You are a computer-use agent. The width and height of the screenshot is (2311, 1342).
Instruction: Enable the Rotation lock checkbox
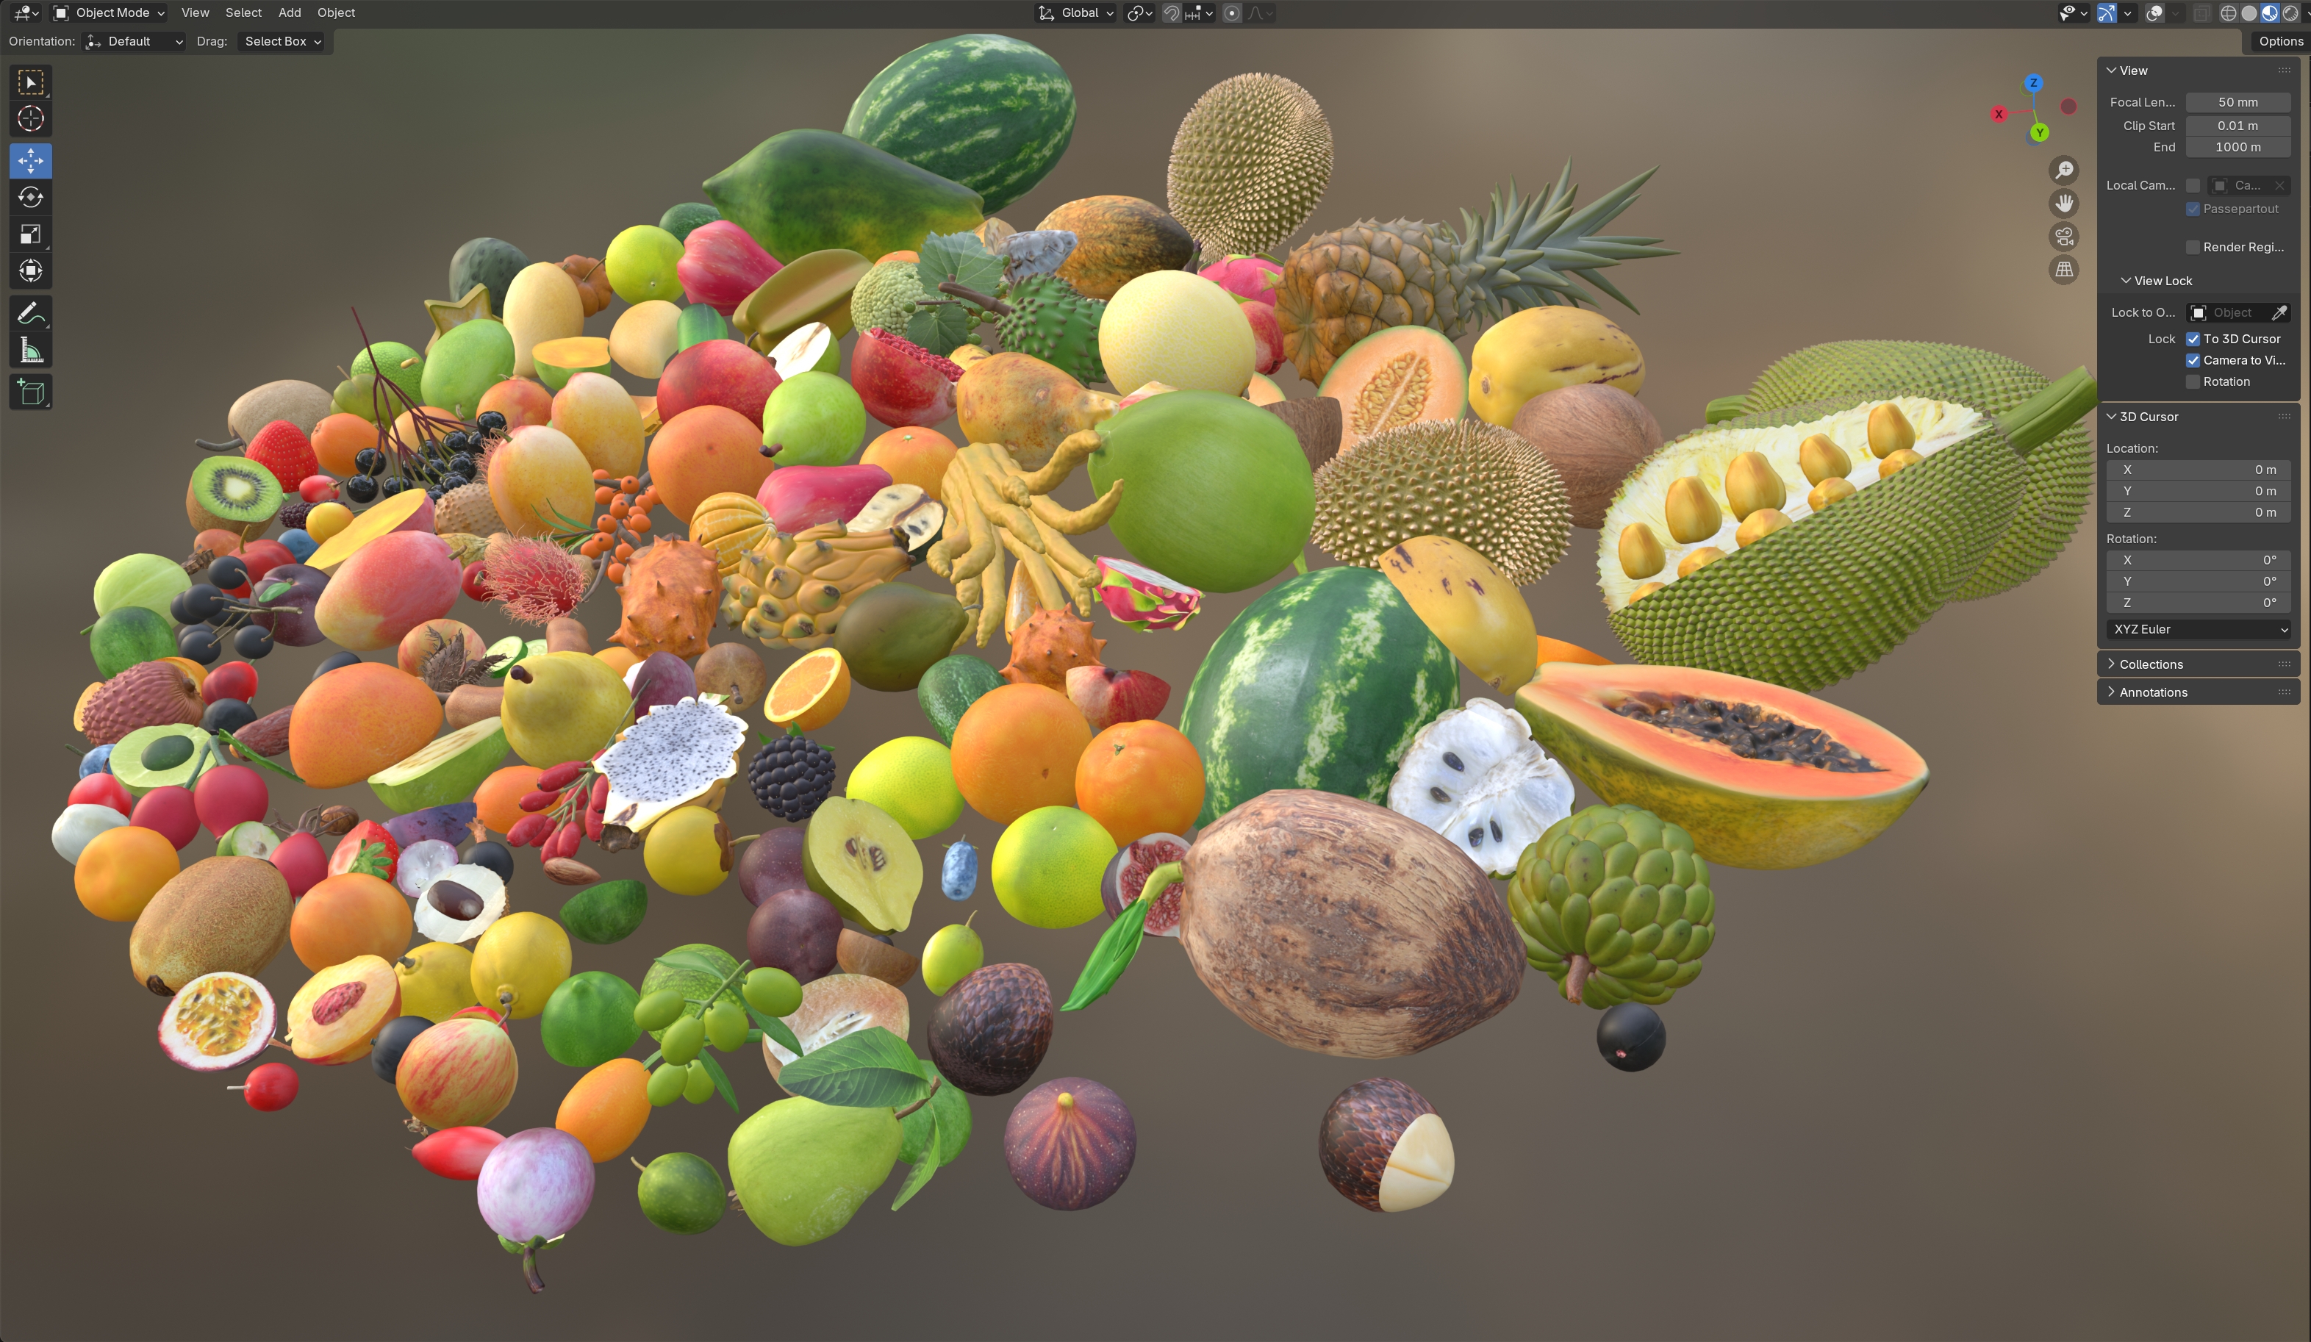pyautogui.click(x=2193, y=382)
